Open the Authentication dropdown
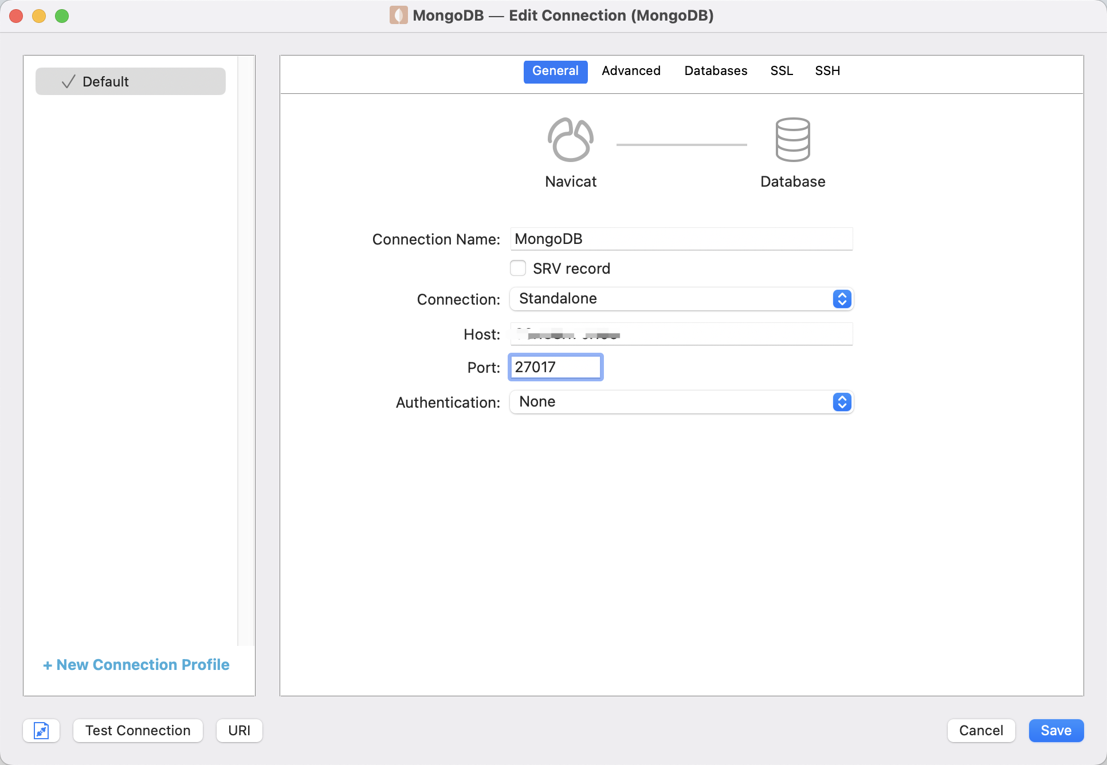 pyautogui.click(x=681, y=402)
